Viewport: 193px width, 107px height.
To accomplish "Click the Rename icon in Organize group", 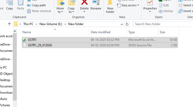I will [96, 3].
